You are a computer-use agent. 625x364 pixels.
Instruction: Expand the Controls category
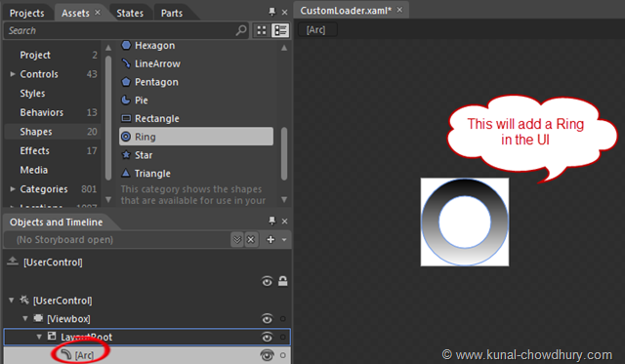13,74
